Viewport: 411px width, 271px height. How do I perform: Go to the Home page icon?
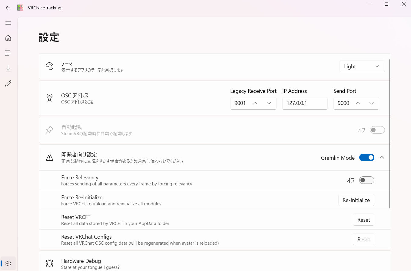coord(8,38)
